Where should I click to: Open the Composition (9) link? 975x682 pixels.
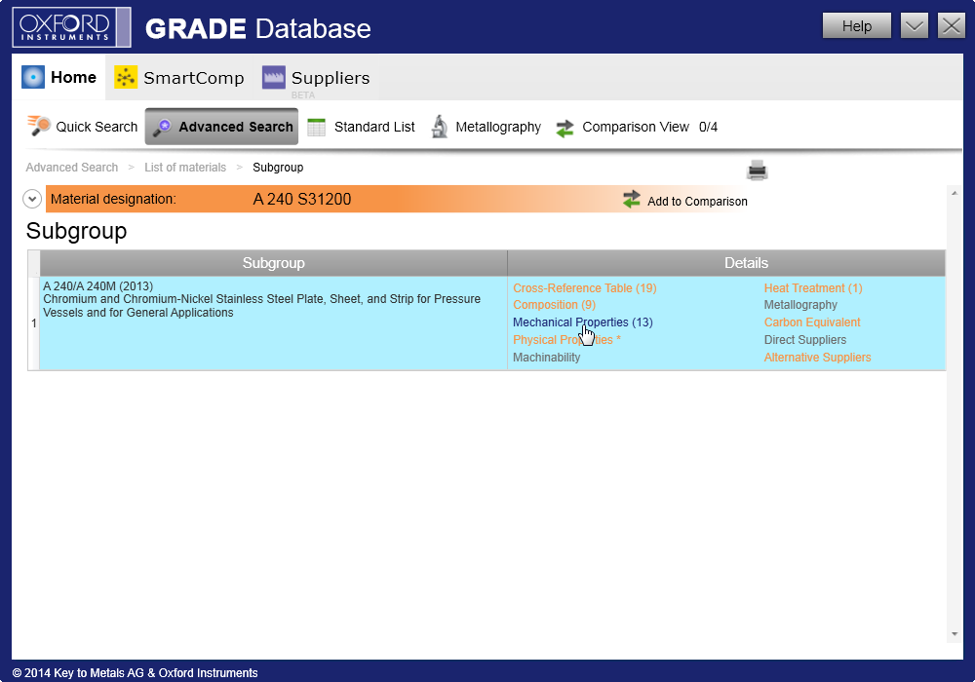click(554, 304)
